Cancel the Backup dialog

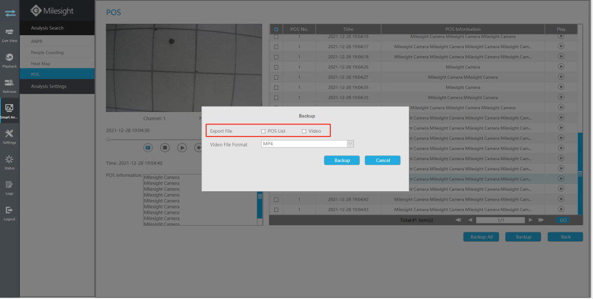tap(383, 160)
